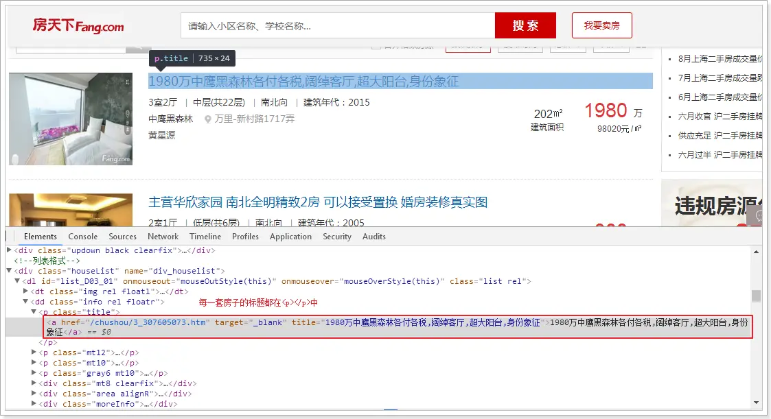Switch to the Network tab in DevTools
The height and width of the screenshot is (419, 771).
[x=163, y=236]
